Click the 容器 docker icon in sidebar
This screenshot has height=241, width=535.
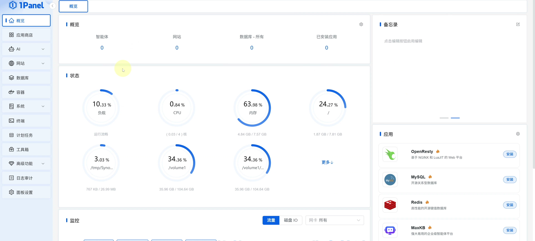point(11,92)
